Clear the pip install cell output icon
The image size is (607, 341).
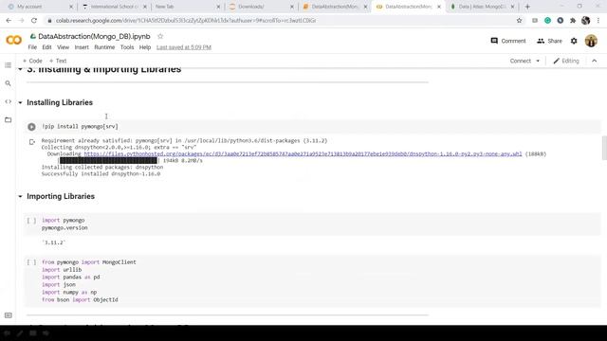click(x=32, y=142)
